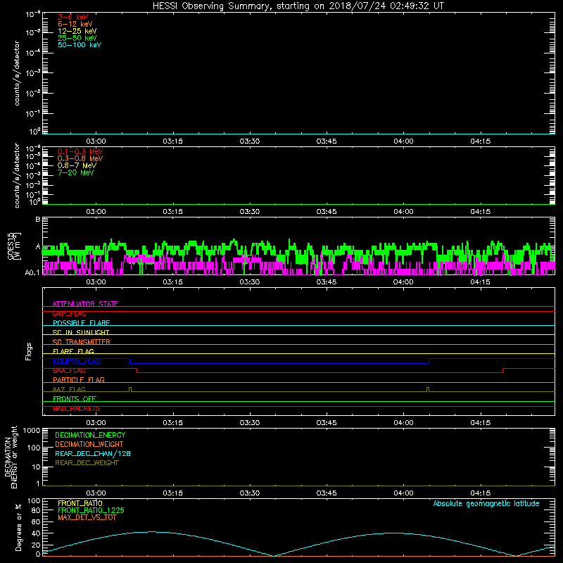Click the 80 tick label on degrees axis
This screenshot has height=563, width=563.
pyautogui.click(x=36, y=510)
